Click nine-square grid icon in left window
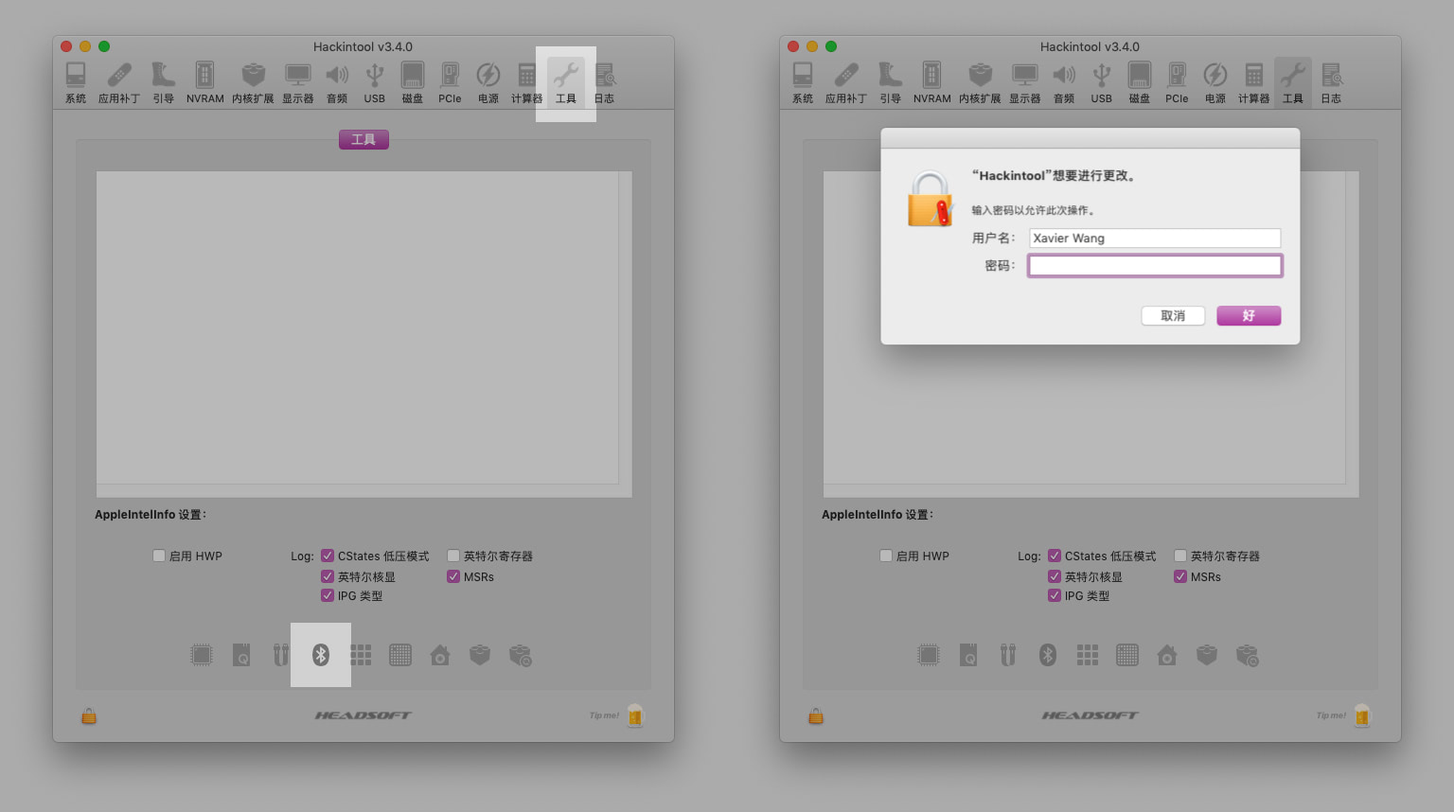This screenshot has height=812, width=1454. click(361, 655)
